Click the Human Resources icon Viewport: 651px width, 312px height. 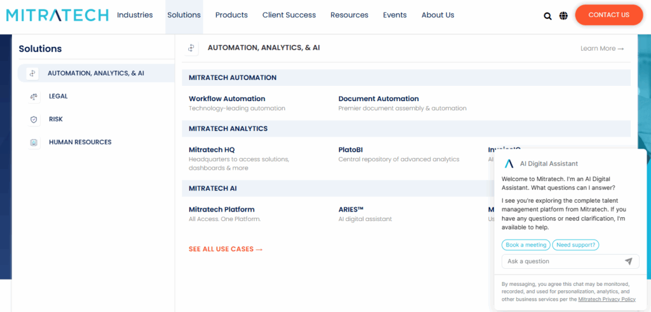tap(34, 142)
